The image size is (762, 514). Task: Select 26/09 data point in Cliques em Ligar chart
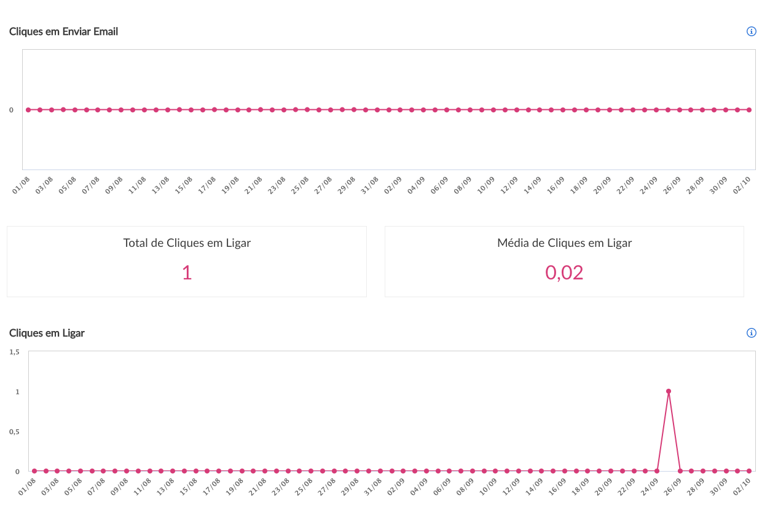click(680, 471)
